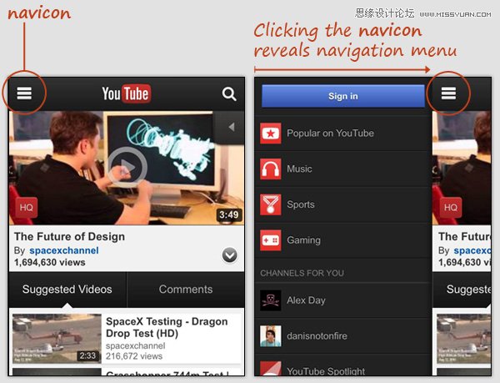
Task: Open SpaceX Testing Dragon Drop Test thumbnail
Action: tap(57, 339)
